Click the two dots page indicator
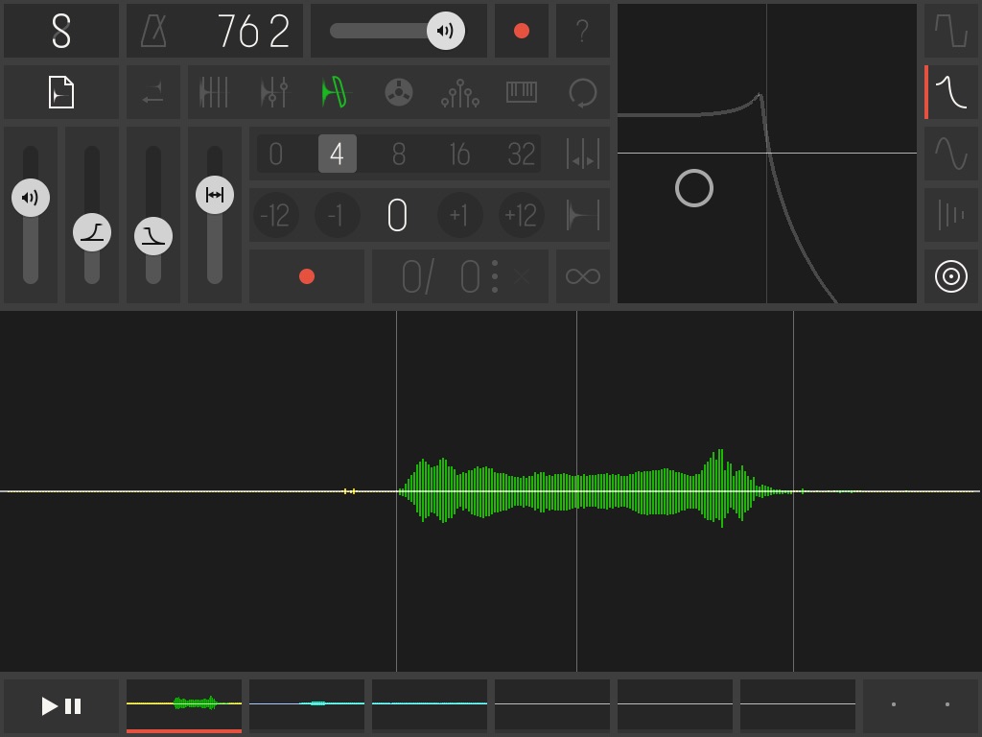 [x=921, y=704]
